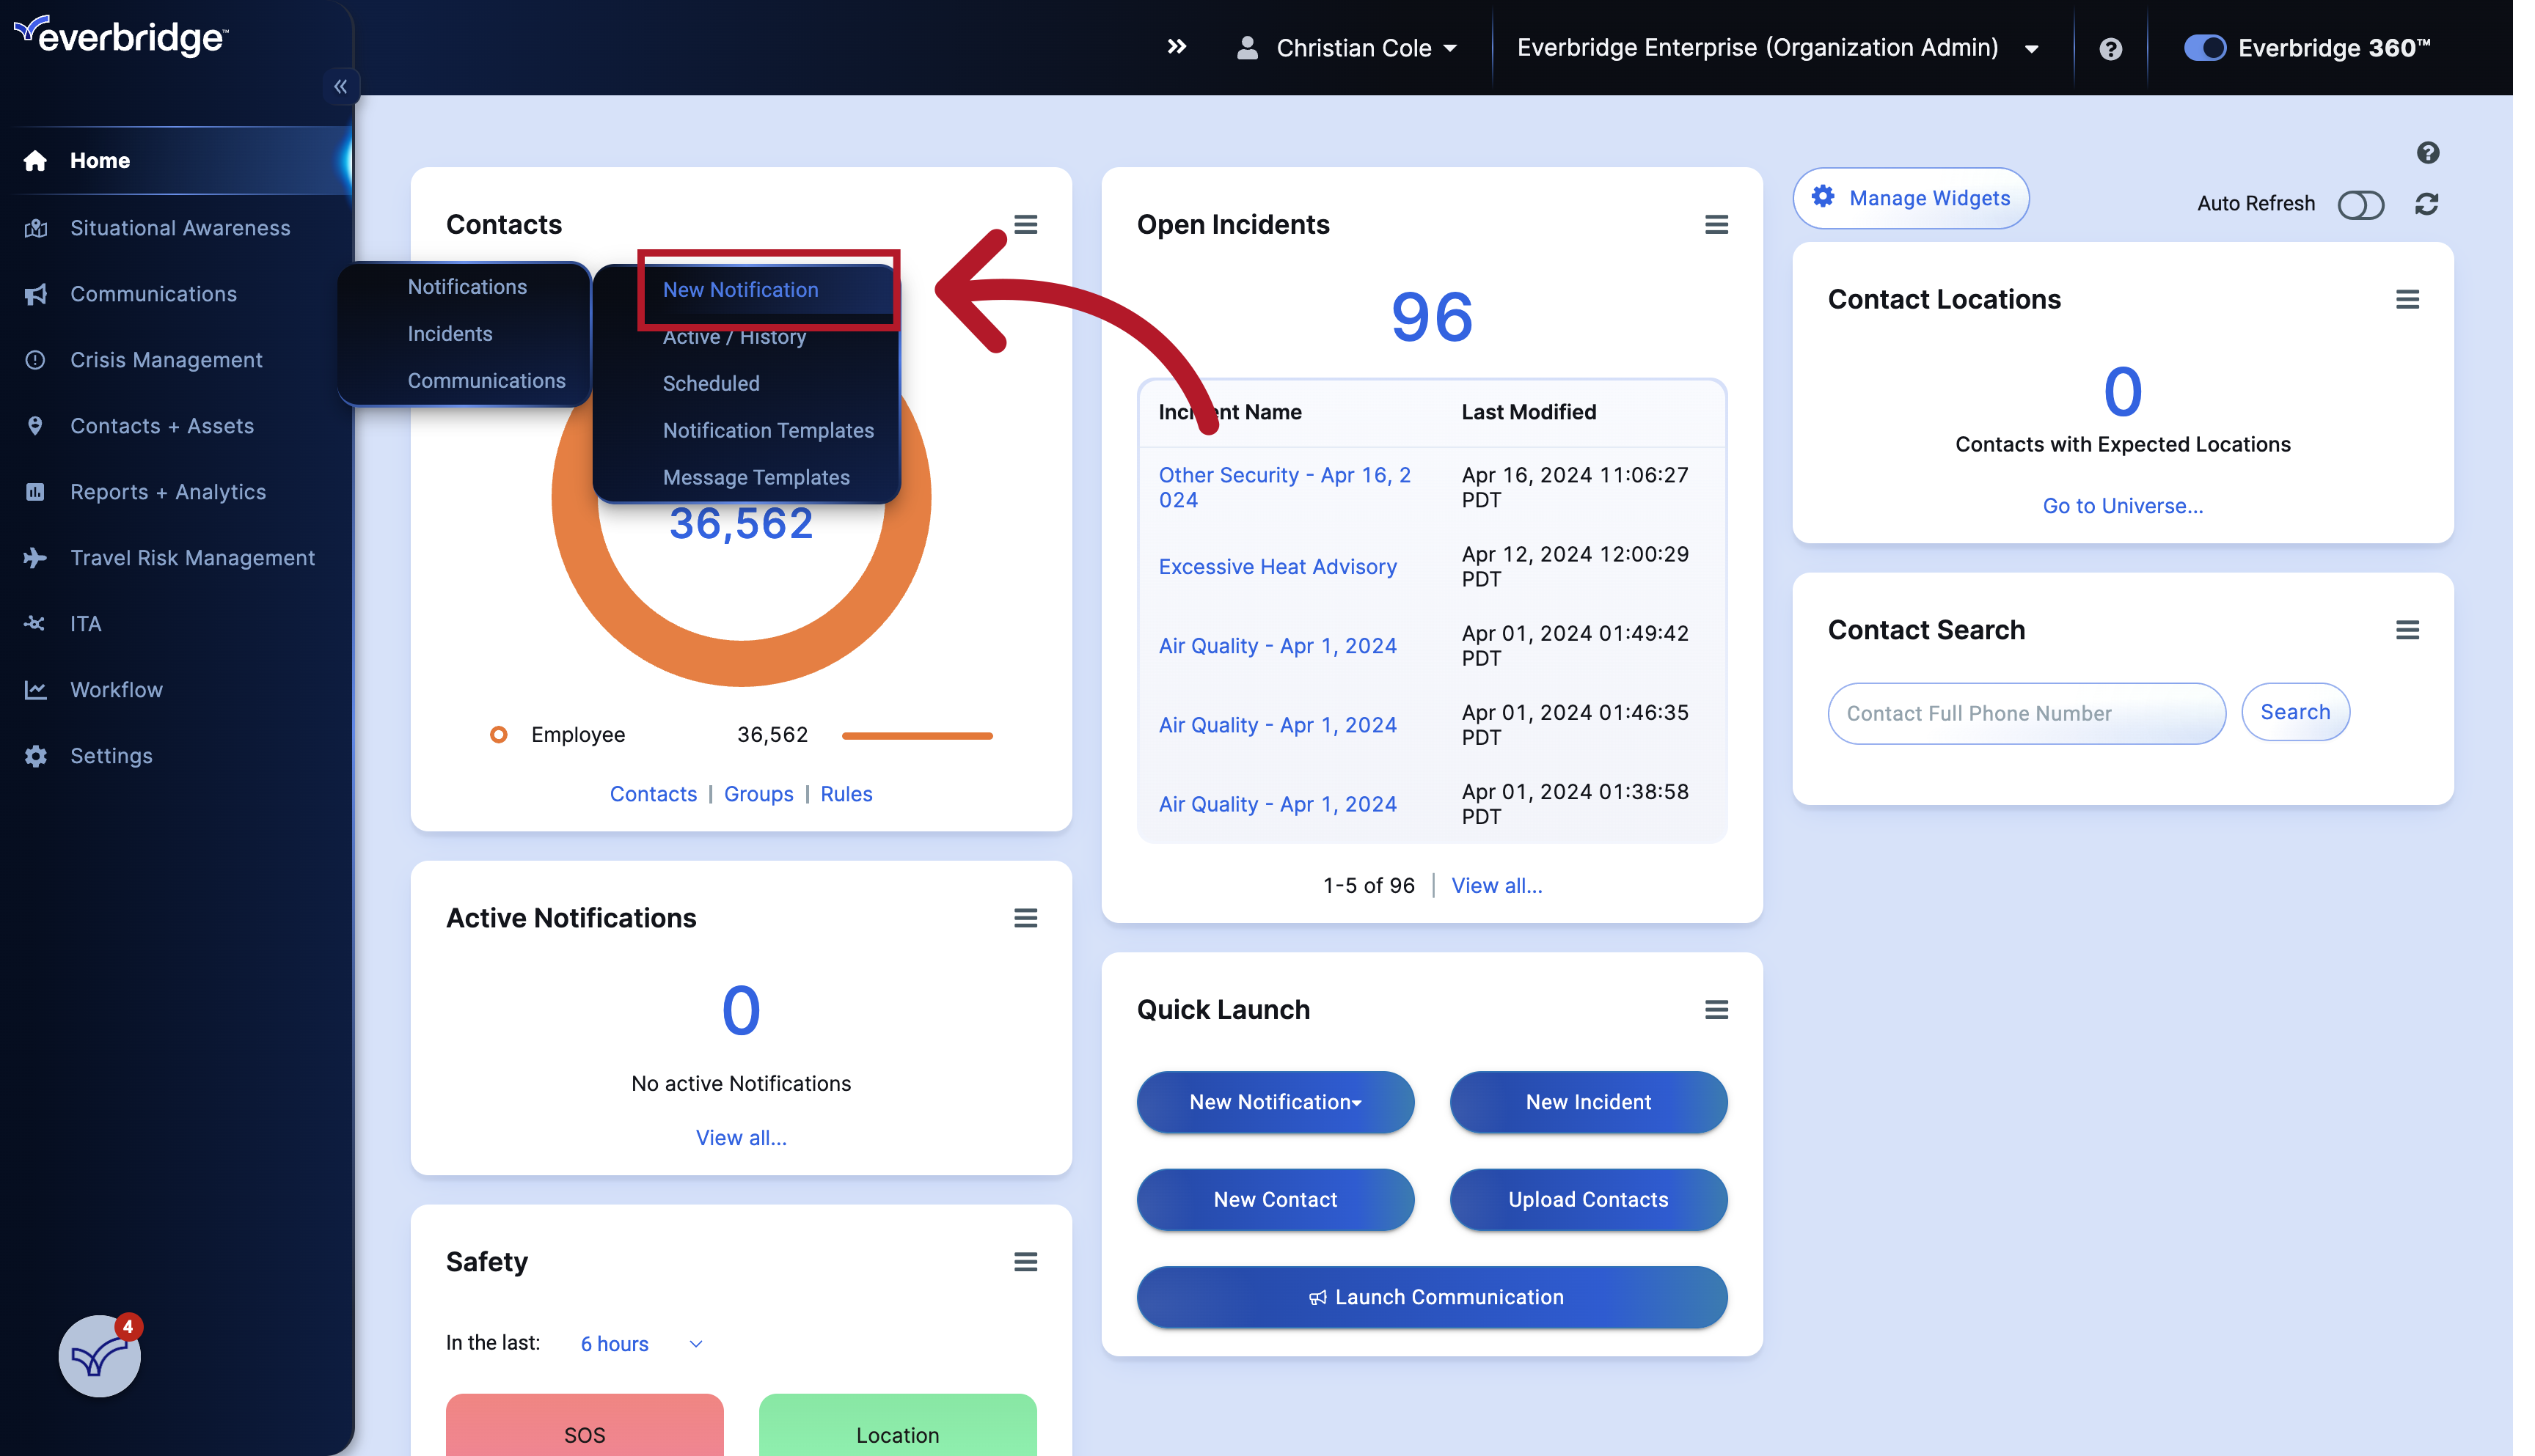This screenshot has height=1456, width=2535.
Task: Open the Open Incidents widget hamburger menu
Action: point(1716,224)
